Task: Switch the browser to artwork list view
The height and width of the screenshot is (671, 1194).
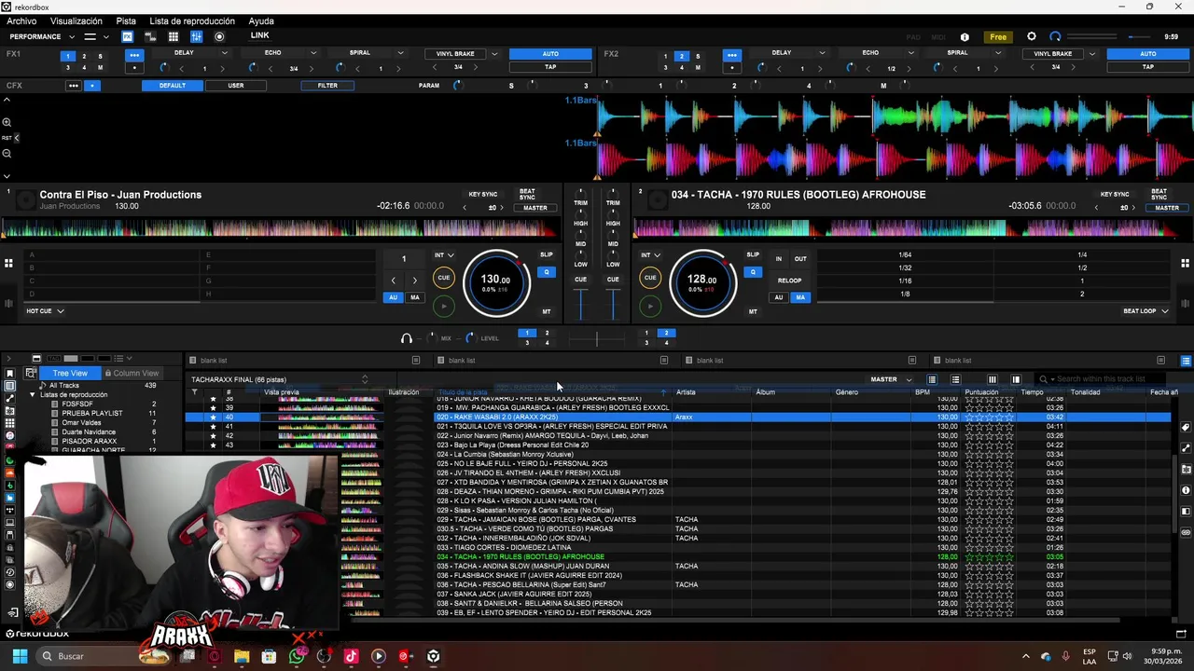Action: pos(955,379)
